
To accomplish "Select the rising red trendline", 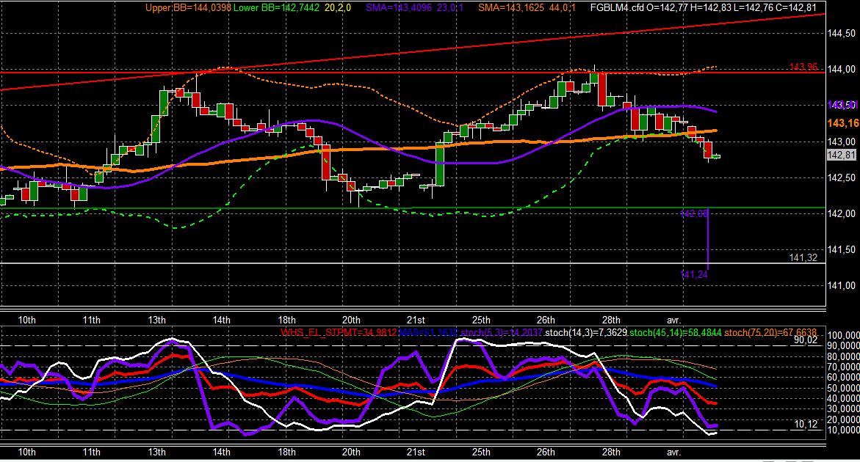I will coord(413,53).
